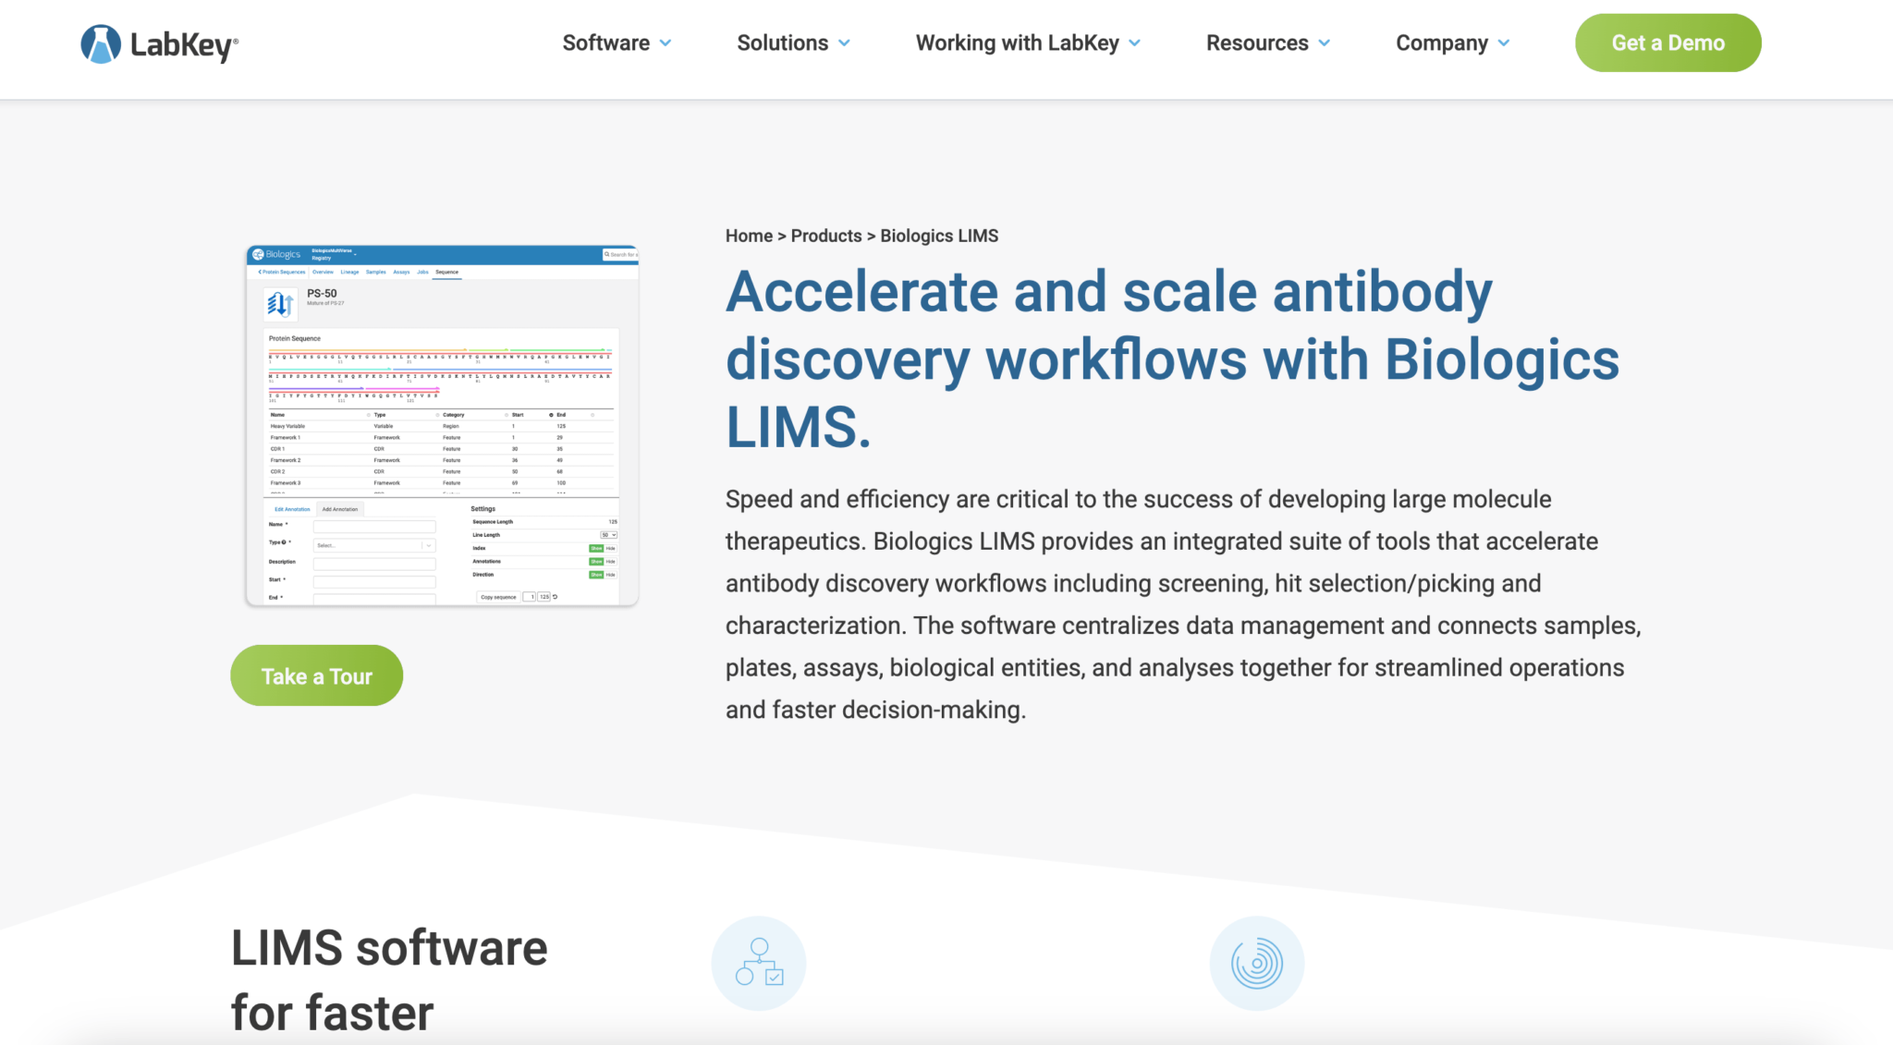Viewport: 1893px width, 1045px height.
Task: Expand the Working with LabKey chevron
Action: [x=1135, y=43]
